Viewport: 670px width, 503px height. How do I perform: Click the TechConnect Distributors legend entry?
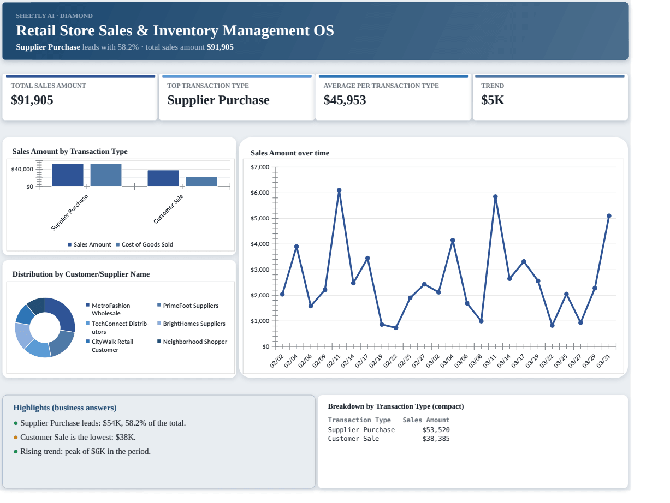click(117, 327)
